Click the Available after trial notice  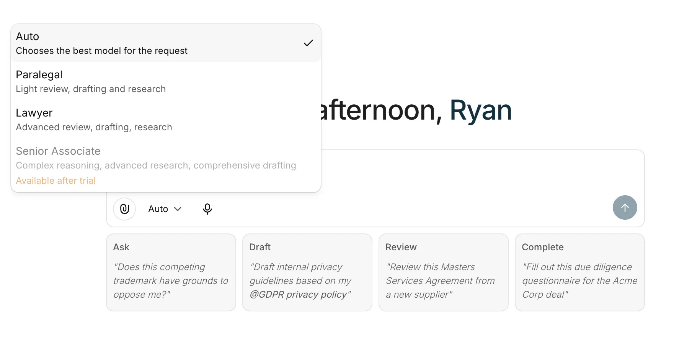(x=56, y=181)
